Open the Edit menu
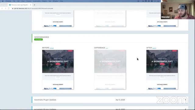 pyautogui.click(x=18, y=1)
